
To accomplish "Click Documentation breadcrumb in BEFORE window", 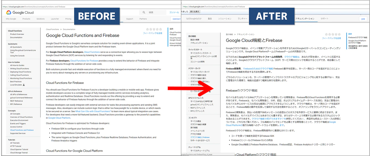I will click(69, 29).
